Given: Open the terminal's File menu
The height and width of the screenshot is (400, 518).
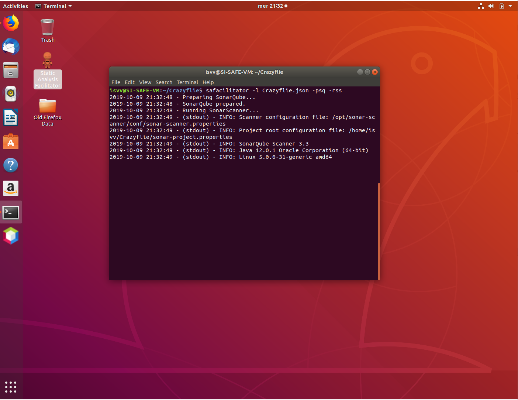Looking at the screenshot, I should click(116, 82).
